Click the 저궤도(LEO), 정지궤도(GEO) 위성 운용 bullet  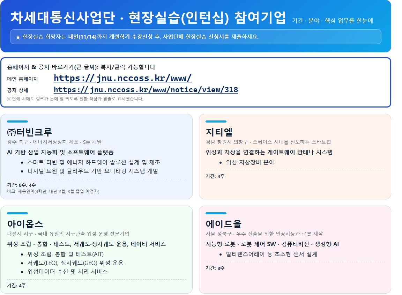pos(75,263)
